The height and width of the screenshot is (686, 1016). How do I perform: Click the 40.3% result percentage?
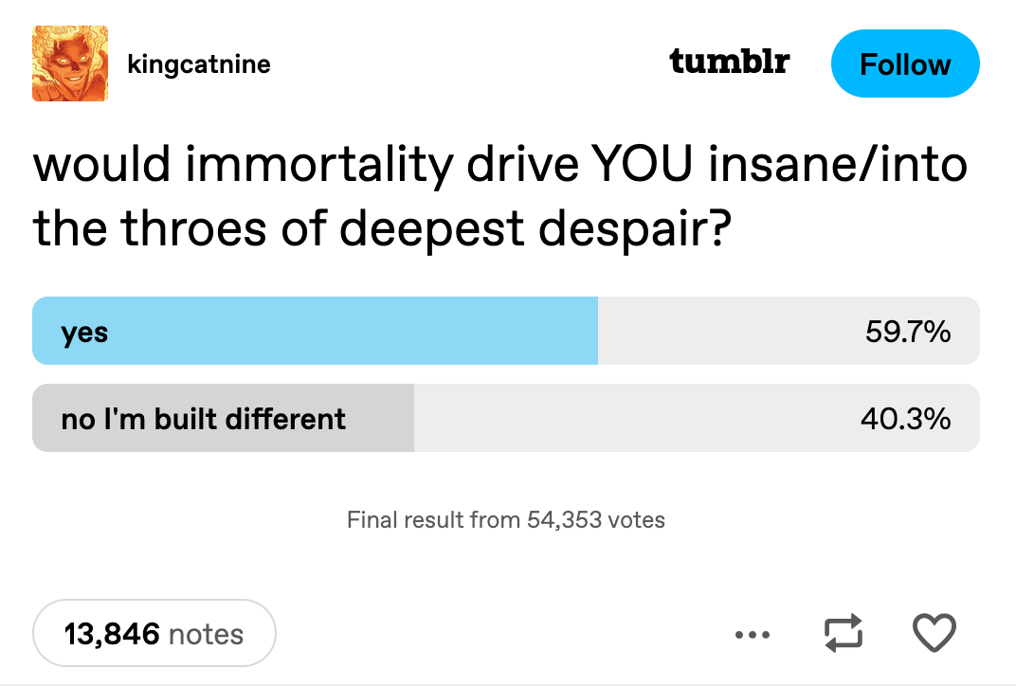(x=905, y=418)
